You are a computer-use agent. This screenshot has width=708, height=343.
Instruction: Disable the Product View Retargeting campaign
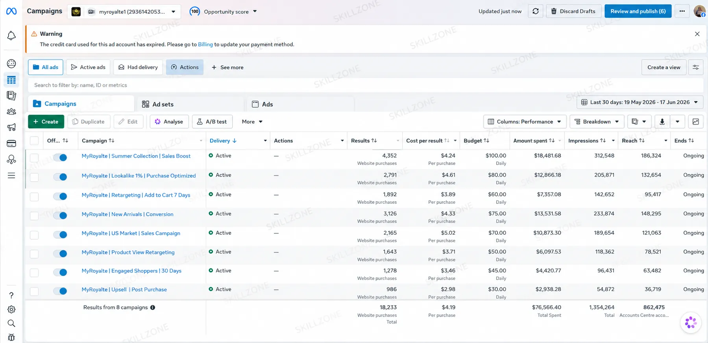[60, 254]
